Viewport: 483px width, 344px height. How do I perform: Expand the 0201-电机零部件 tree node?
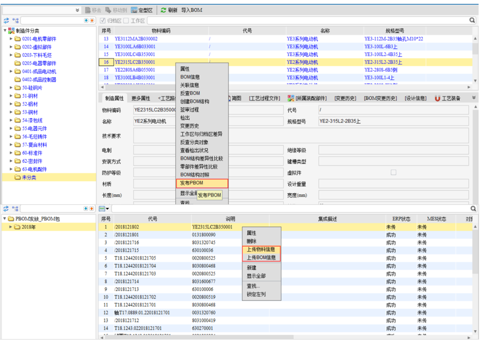click(x=11, y=39)
